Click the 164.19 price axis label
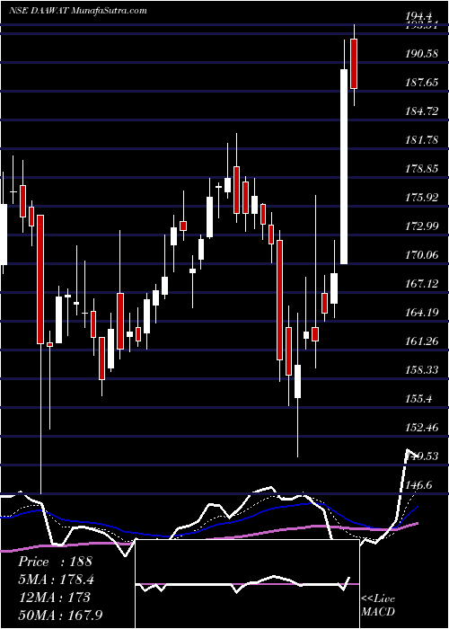 coord(421,313)
